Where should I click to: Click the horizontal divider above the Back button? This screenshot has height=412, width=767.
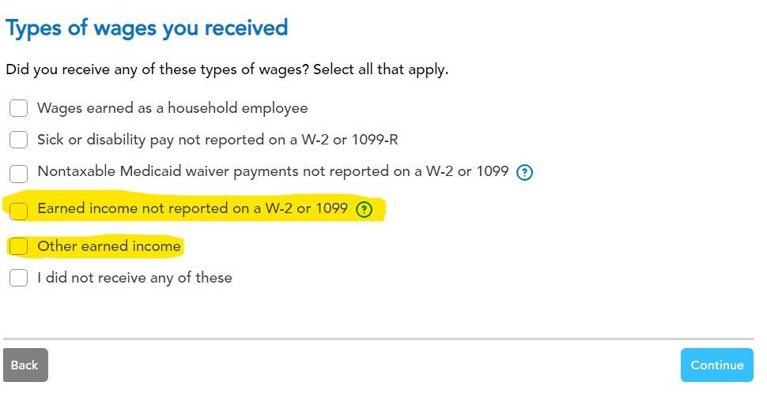[x=378, y=339]
